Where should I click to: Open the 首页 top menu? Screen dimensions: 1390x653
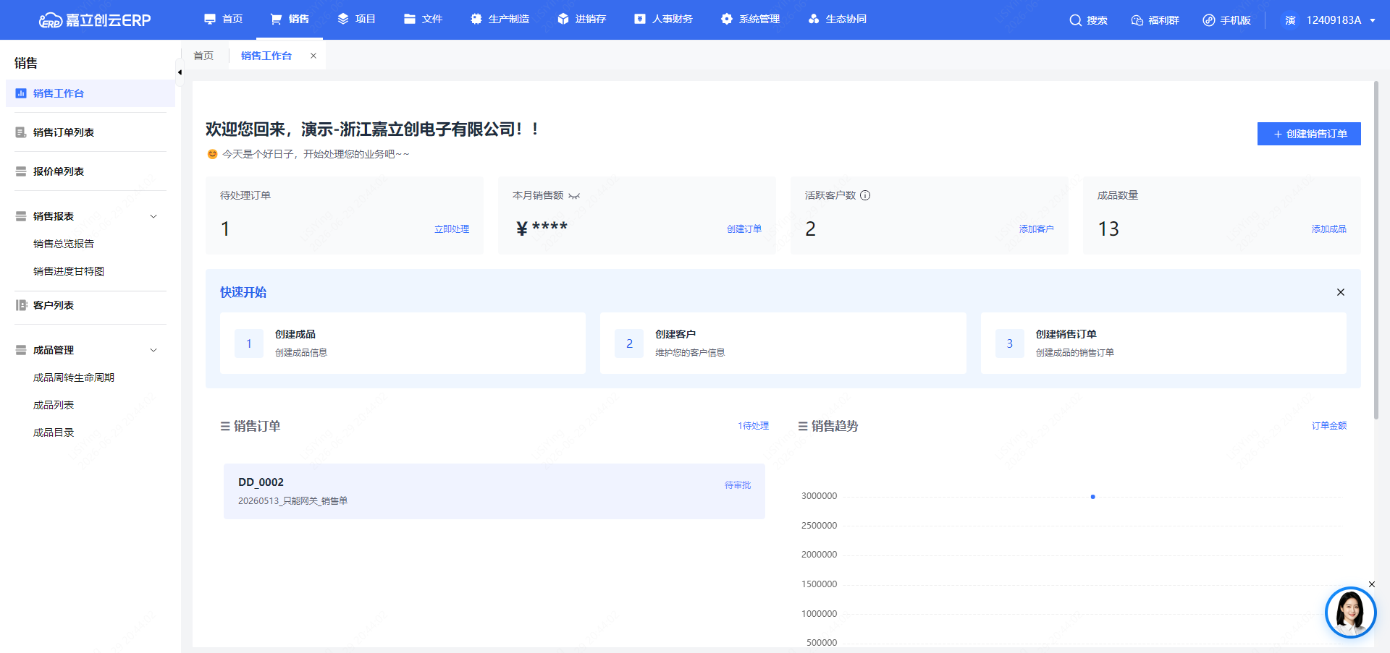click(224, 19)
